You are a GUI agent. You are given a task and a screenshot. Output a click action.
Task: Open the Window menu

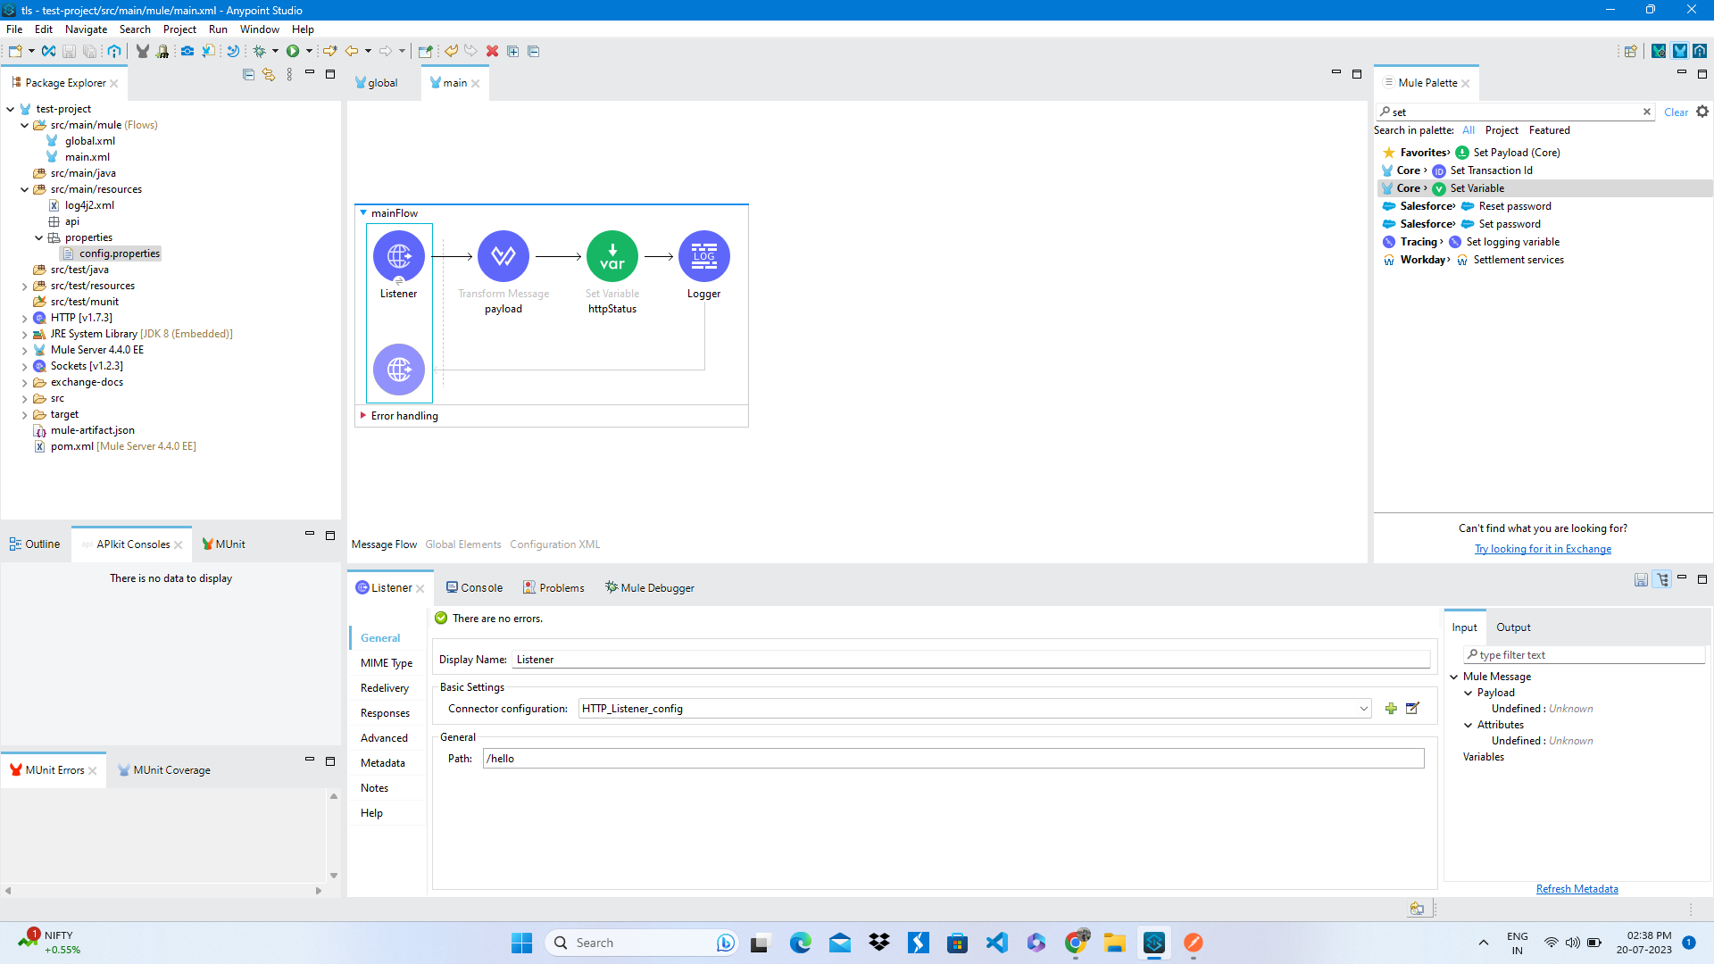pyautogui.click(x=260, y=29)
